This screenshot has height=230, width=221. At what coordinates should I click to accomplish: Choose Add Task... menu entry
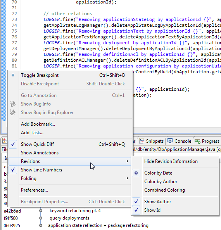click(x=70, y=133)
